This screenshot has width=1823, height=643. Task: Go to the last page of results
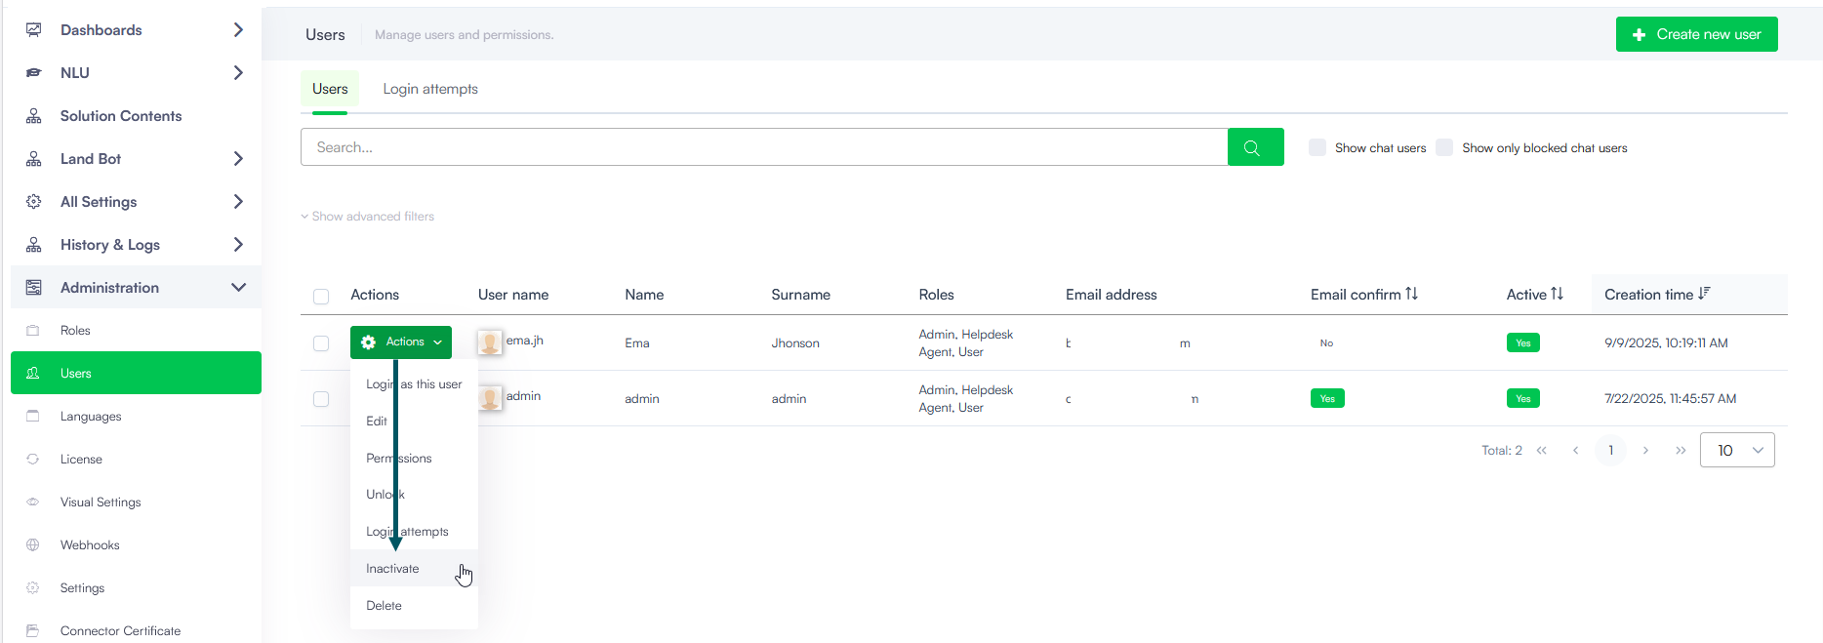[1681, 451]
